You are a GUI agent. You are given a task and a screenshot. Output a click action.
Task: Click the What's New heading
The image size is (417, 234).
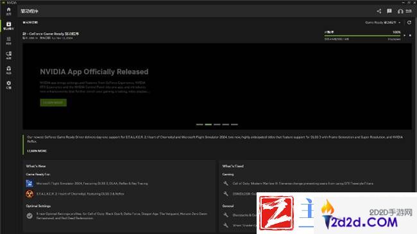[x=36, y=166]
